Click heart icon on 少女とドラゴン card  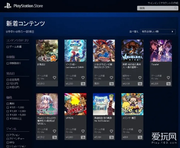click(111, 78)
